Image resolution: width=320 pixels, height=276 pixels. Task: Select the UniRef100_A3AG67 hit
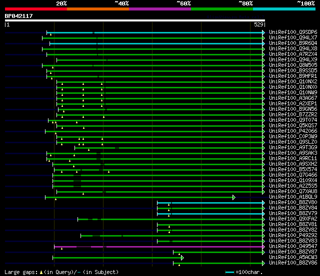293,98
